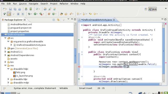Collapse the GraficoDrawable project node
Image resolution: width=168 pixels, height=94 pixels.
[x=2, y=35]
